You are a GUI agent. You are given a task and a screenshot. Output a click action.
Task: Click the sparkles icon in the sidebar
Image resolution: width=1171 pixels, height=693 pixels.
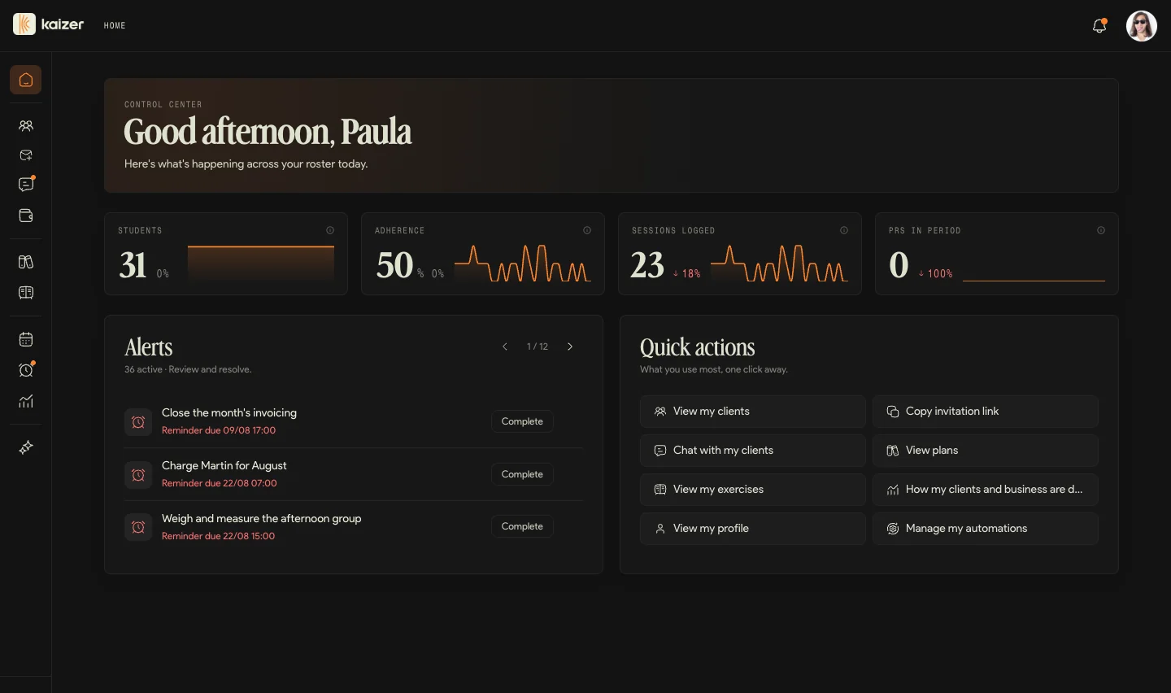pyautogui.click(x=26, y=447)
